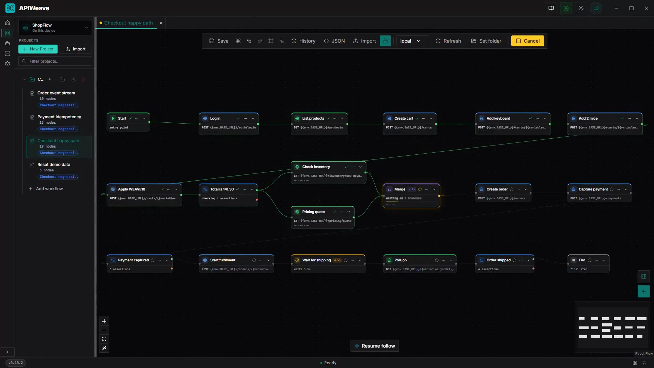Screen dimensions: 654x368
Task: Open the robot sidebar icon
Action: pos(7,43)
